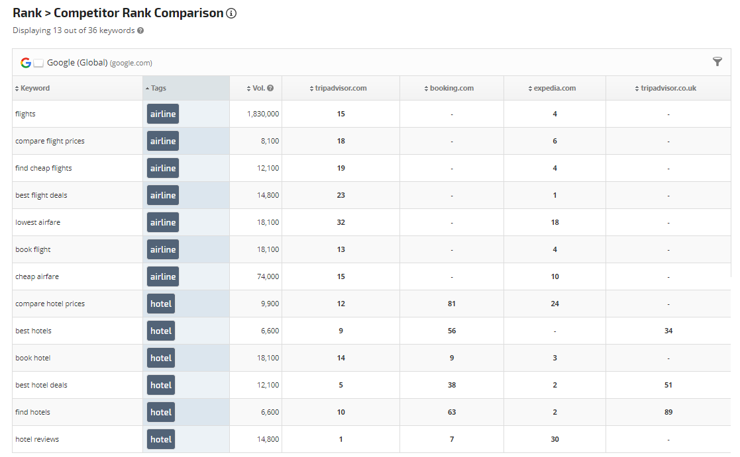Screen dimensions: 740x457
Task: Click airline tag for best flight deals
Action: (x=163, y=195)
